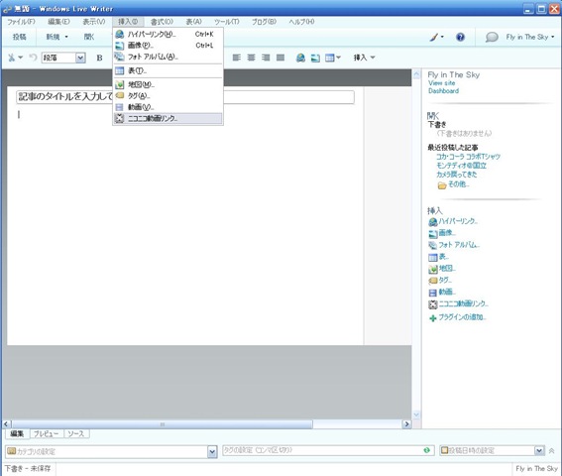Click the cut scissors icon
The image size is (562, 476).
click(12, 58)
